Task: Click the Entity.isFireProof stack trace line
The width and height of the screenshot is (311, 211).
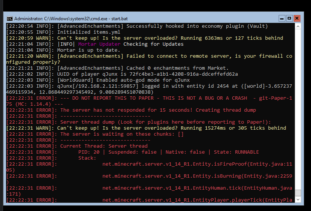Action: point(149,167)
